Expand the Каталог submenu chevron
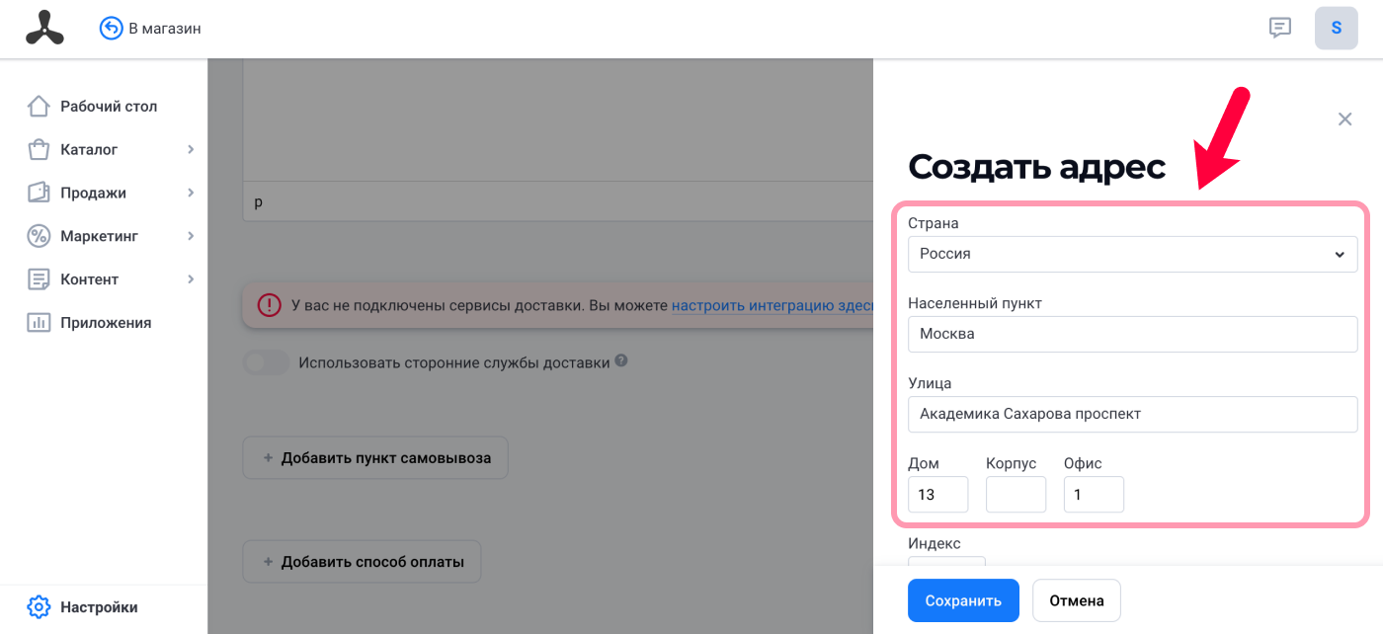This screenshot has height=634, width=1383. point(191,149)
